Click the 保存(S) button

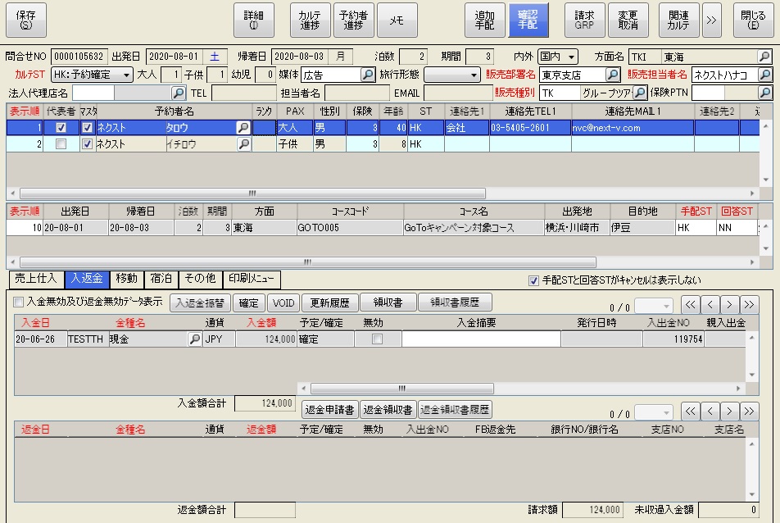tap(26, 20)
